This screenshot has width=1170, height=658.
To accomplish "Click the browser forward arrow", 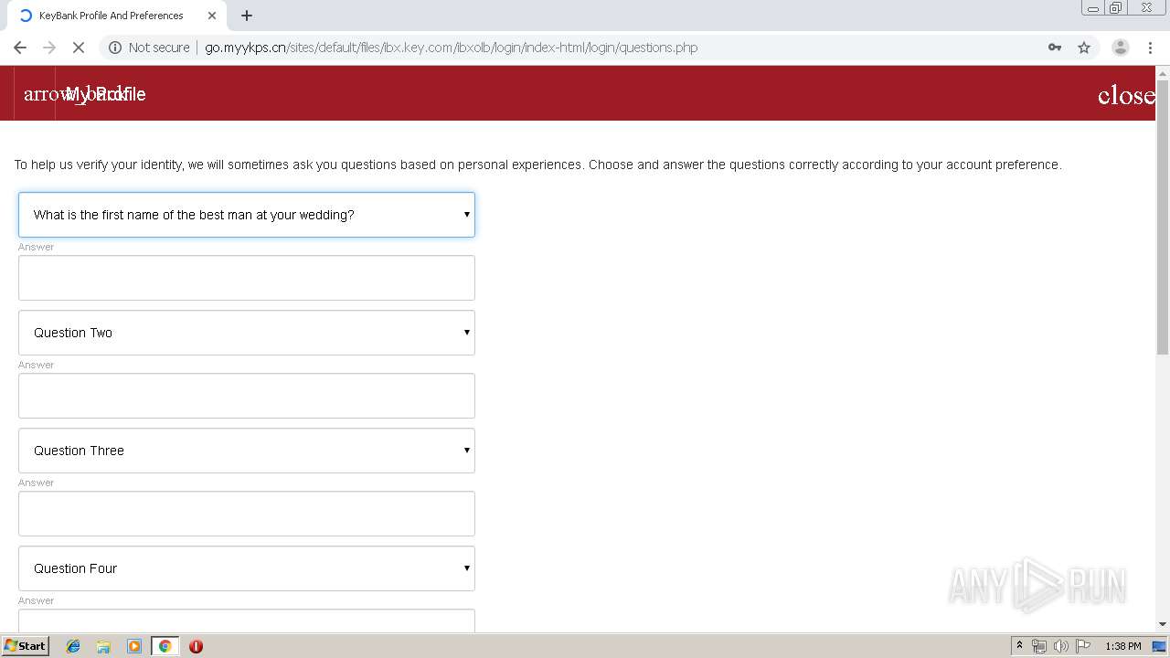I will pyautogui.click(x=49, y=48).
